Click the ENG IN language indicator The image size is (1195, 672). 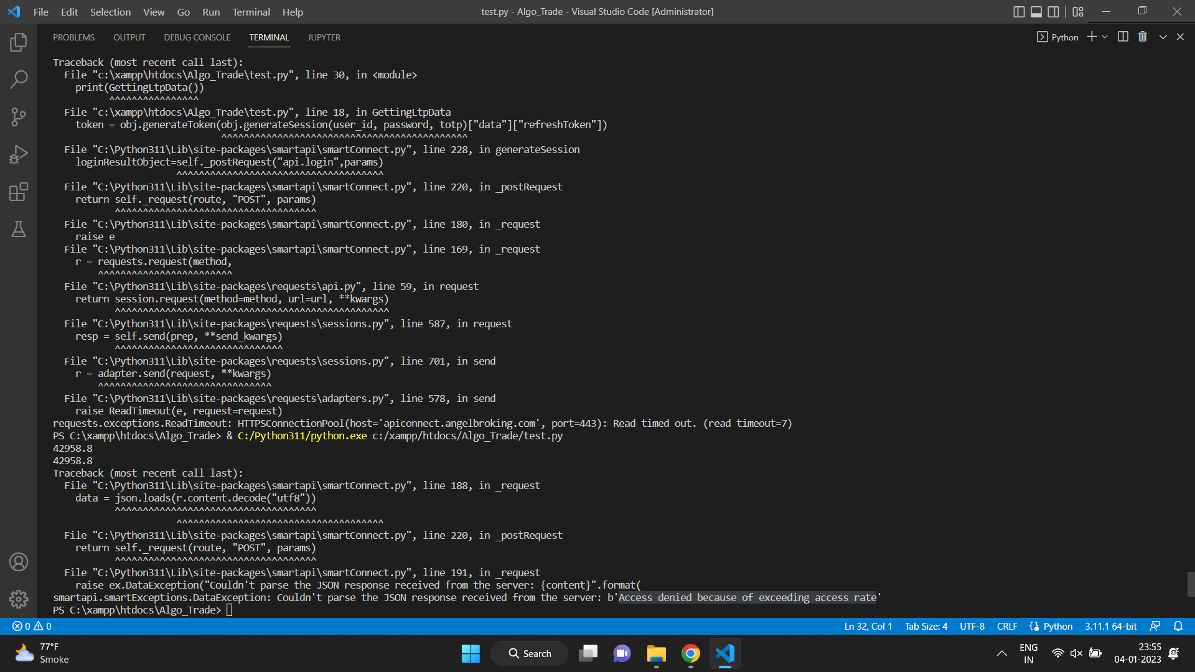[1028, 653]
